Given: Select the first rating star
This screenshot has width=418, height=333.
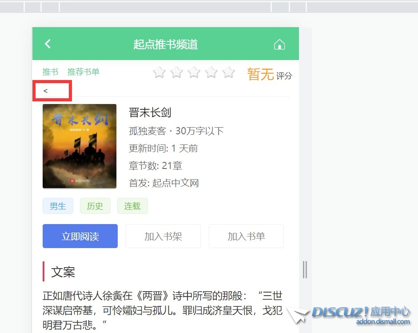Looking at the screenshot, I should click(x=159, y=72).
